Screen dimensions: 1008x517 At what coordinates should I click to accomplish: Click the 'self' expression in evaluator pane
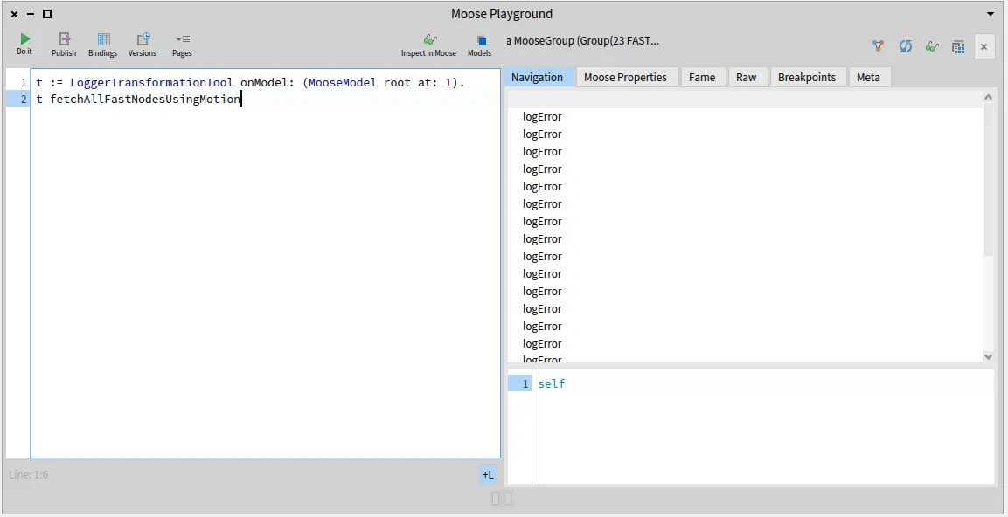click(552, 384)
